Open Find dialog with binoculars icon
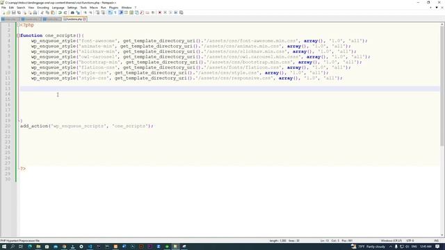The height and width of the screenshot is (250, 445). pyautogui.click(x=72, y=12)
